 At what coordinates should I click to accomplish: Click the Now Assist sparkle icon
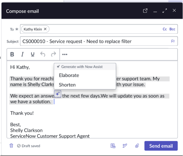click(x=58, y=94)
